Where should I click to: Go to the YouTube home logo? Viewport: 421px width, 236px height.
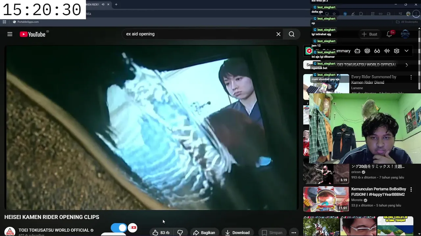coord(32,34)
